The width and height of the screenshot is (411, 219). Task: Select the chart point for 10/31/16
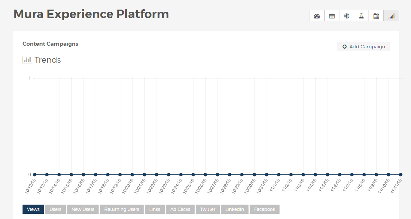(267, 174)
